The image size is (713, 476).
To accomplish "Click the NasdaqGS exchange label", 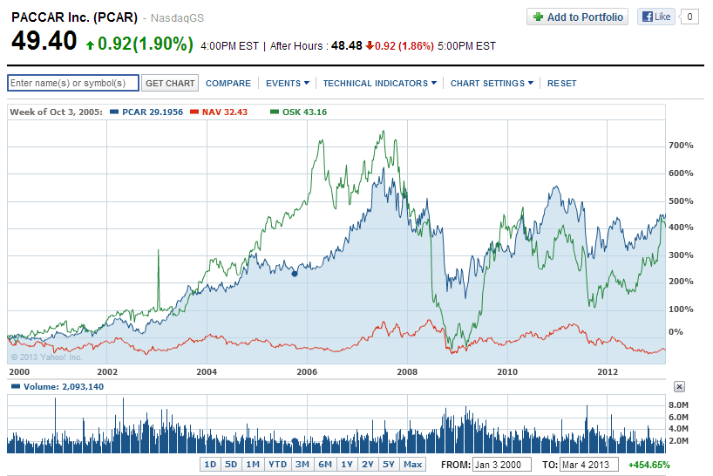I will pyautogui.click(x=177, y=18).
